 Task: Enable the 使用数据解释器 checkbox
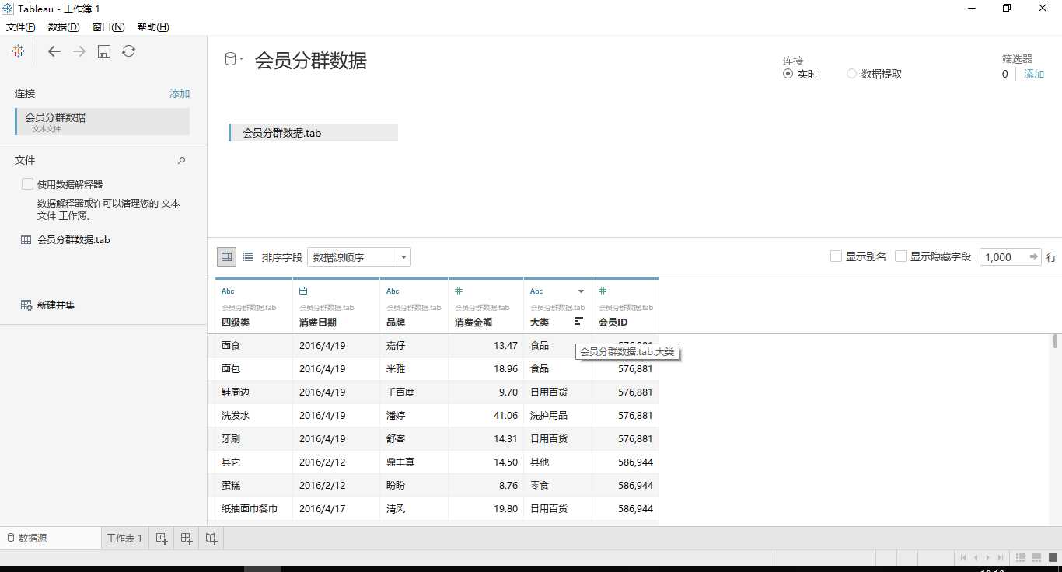[x=27, y=184]
